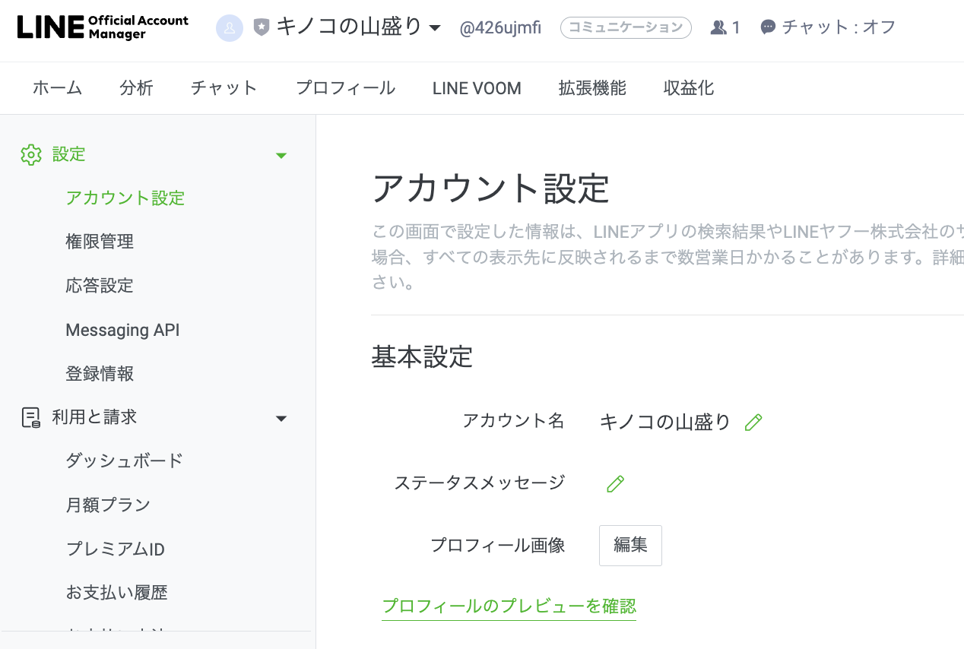Click the アカウント設定 page heading
The image size is (964, 649).
click(490, 189)
